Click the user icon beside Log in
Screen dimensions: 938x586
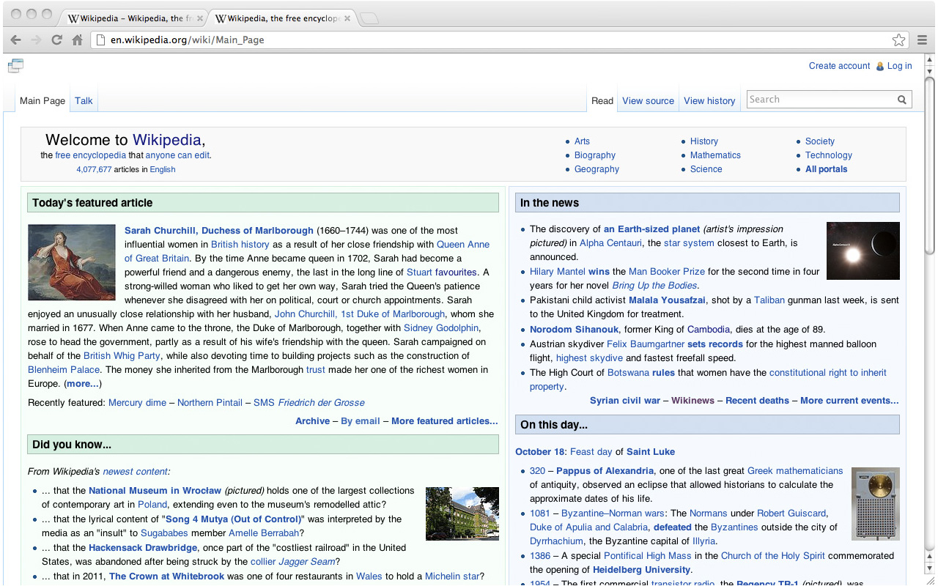[880, 66]
